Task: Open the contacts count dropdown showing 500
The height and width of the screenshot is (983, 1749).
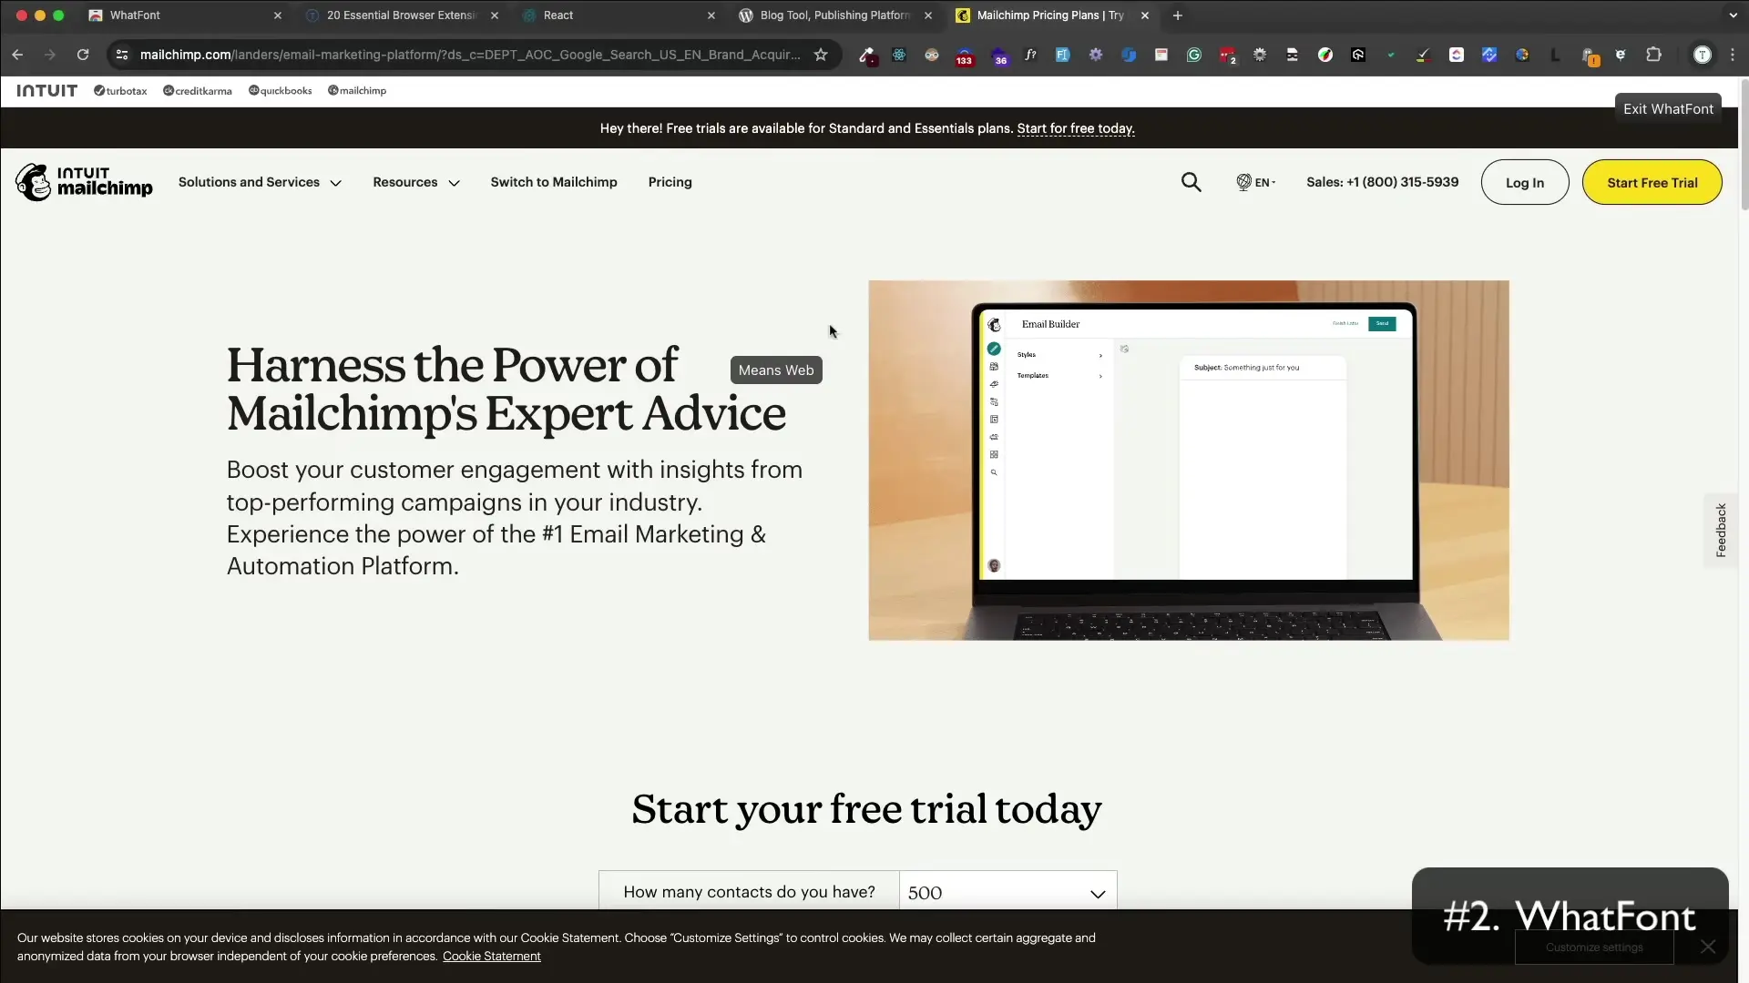Action: [1007, 893]
